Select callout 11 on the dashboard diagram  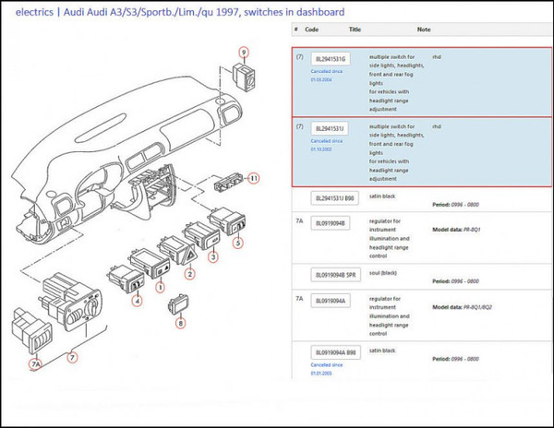pyautogui.click(x=254, y=177)
